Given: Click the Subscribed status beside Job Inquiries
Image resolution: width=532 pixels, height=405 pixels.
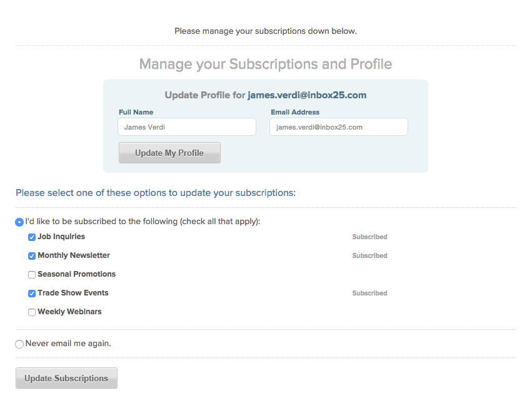Looking at the screenshot, I should 369,237.
